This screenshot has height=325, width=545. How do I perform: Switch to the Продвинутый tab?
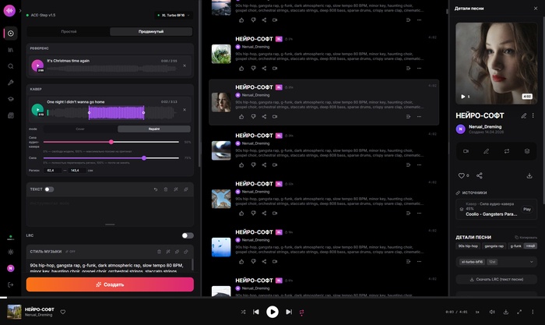click(x=151, y=32)
